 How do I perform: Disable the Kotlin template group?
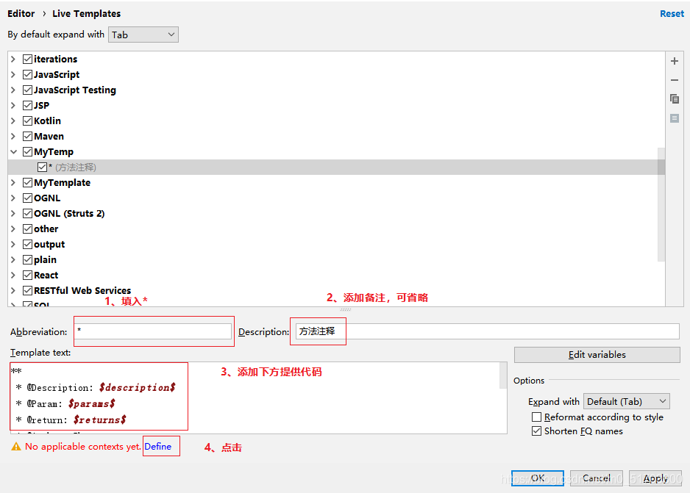coord(27,120)
